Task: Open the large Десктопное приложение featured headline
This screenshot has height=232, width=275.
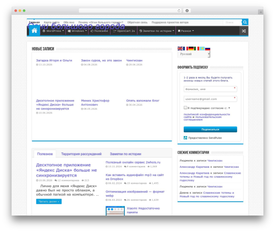Action: 67,170
